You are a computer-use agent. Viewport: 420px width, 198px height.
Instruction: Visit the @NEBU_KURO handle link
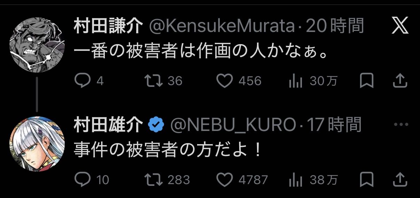(233, 125)
